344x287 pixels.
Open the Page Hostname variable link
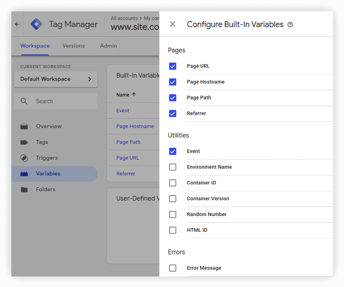click(x=135, y=126)
